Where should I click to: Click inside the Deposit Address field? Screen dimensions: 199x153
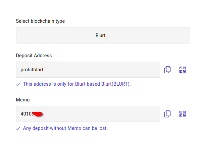click(x=88, y=70)
